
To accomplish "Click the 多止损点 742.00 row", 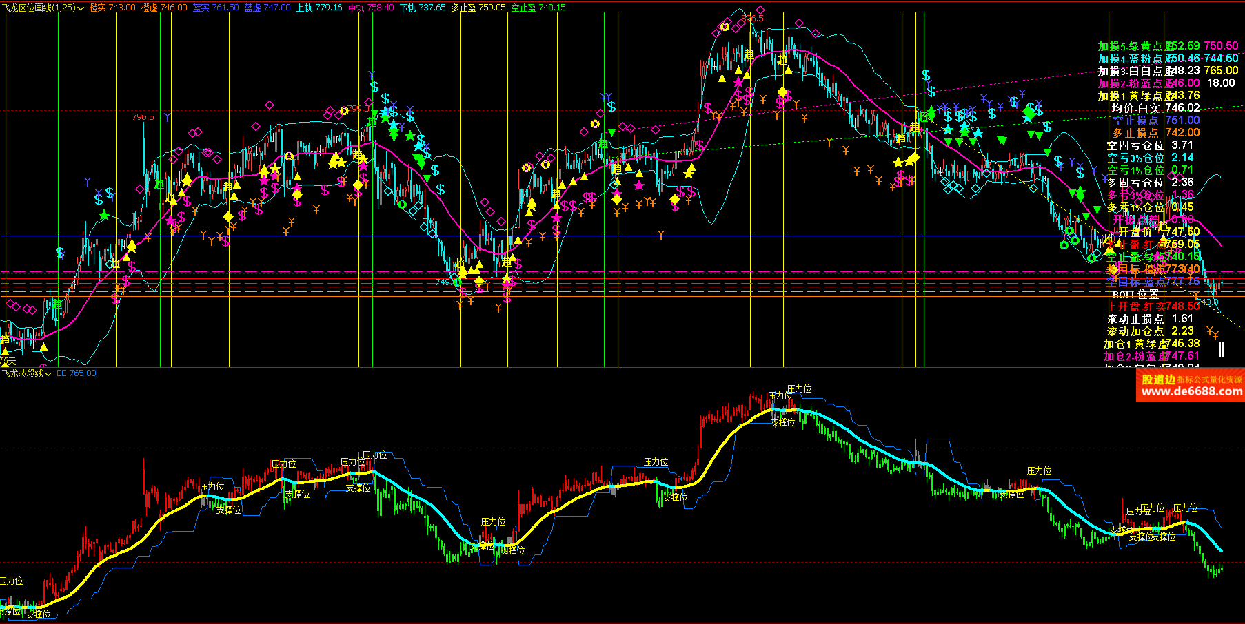I will coord(1156,133).
